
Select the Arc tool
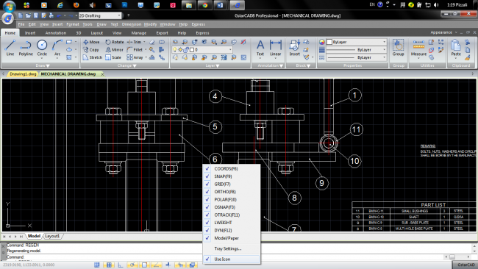pos(57,48)
